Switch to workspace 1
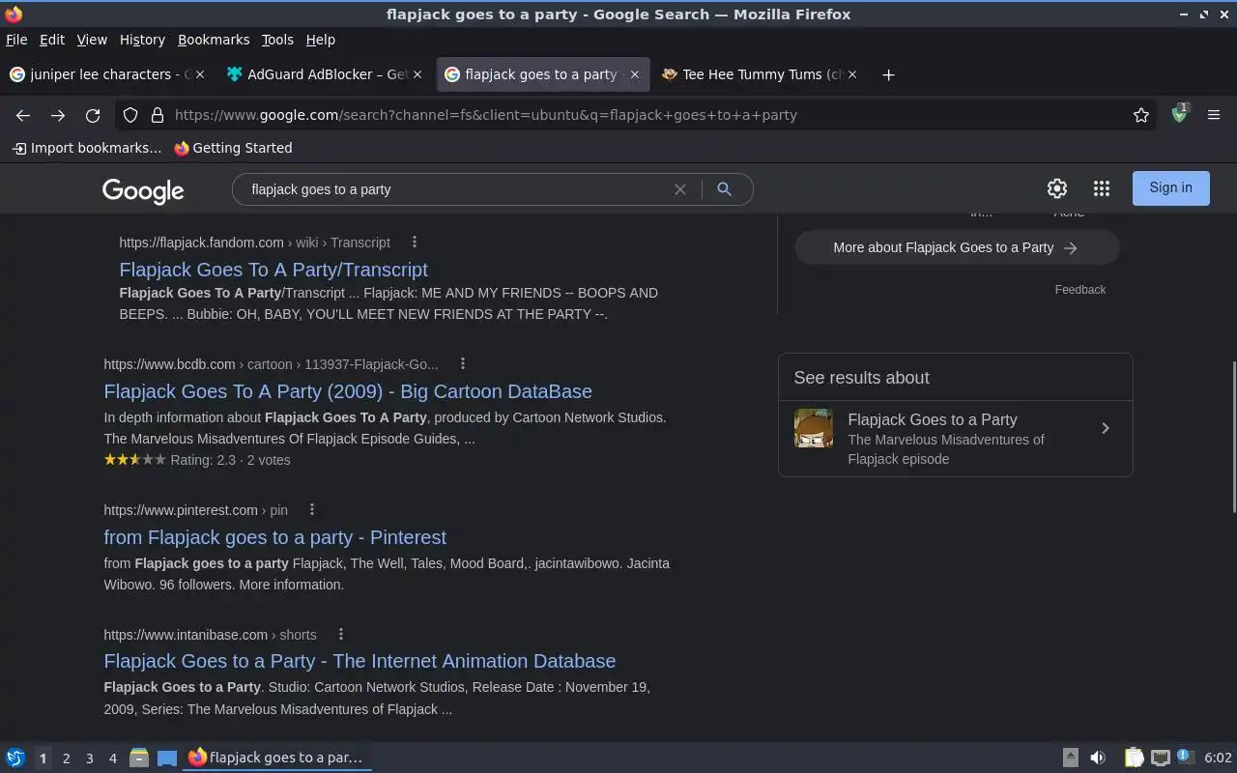1237x773 pixels. coord(43,759)
